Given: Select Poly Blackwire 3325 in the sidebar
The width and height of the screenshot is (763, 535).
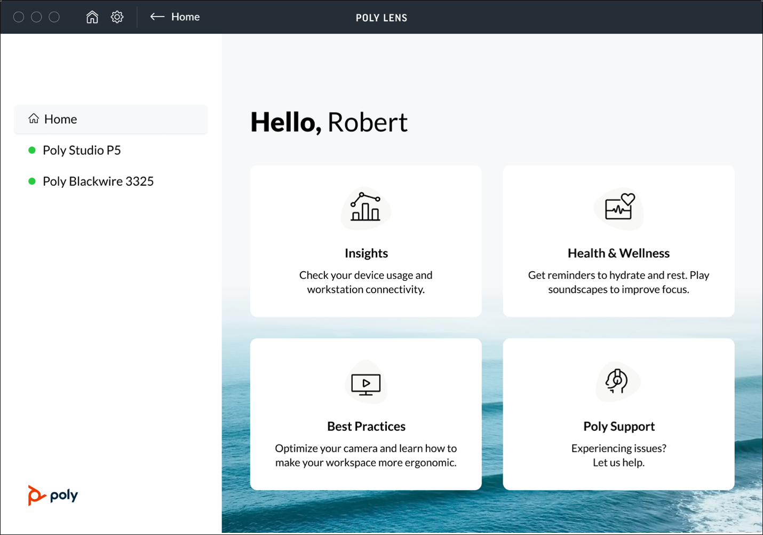Looking at the screenshot, I should click(98, 181).
